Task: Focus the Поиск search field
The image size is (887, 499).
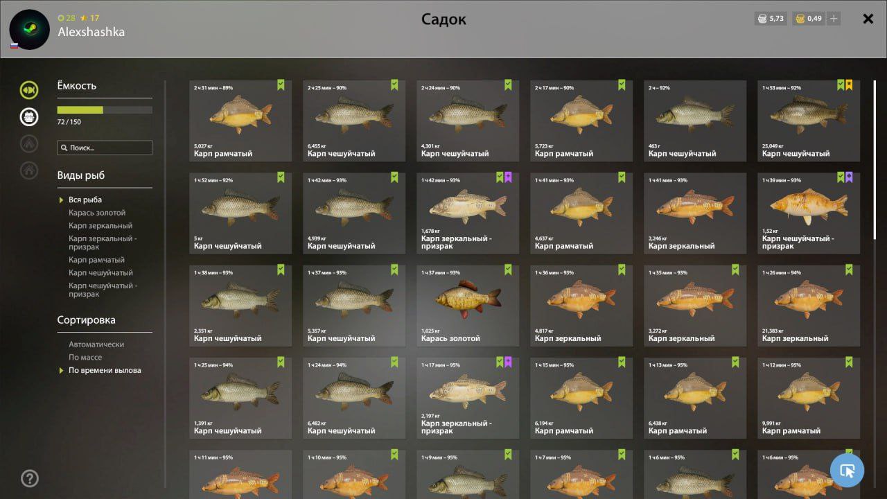Action: pyautogui.click(x=105, y=148)
